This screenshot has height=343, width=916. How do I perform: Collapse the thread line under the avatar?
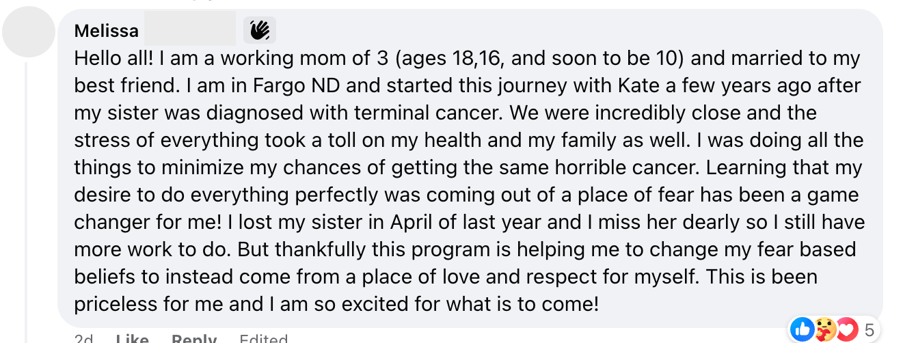click(x=26, y=205)
